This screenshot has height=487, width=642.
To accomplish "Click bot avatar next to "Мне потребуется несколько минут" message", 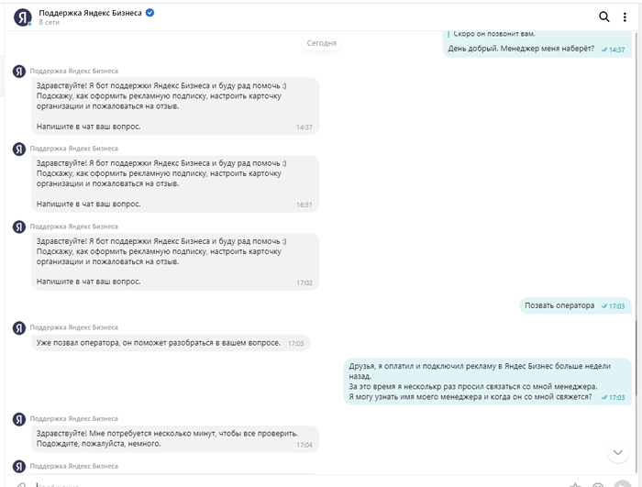I will point(18,418).
